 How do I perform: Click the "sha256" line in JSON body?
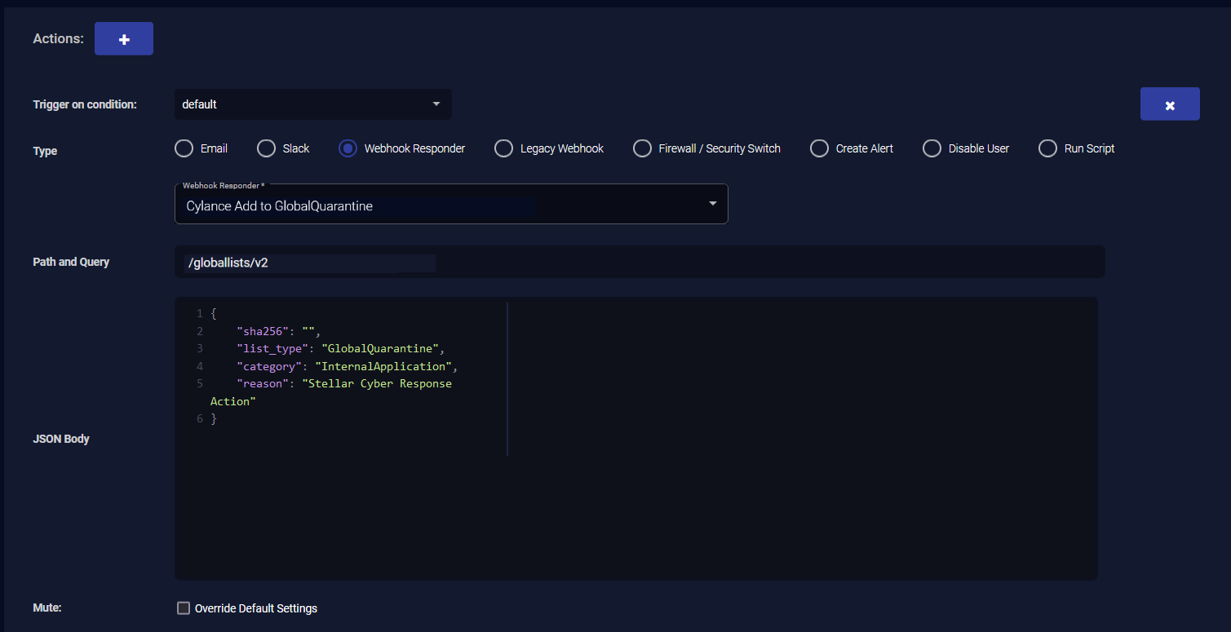point(280,331)
